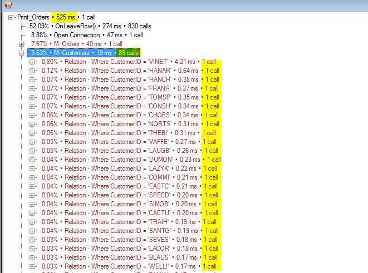Expand the 'THEBI' relation node
Viewport: 368px width, 273px height.
(x=32, y=133)
